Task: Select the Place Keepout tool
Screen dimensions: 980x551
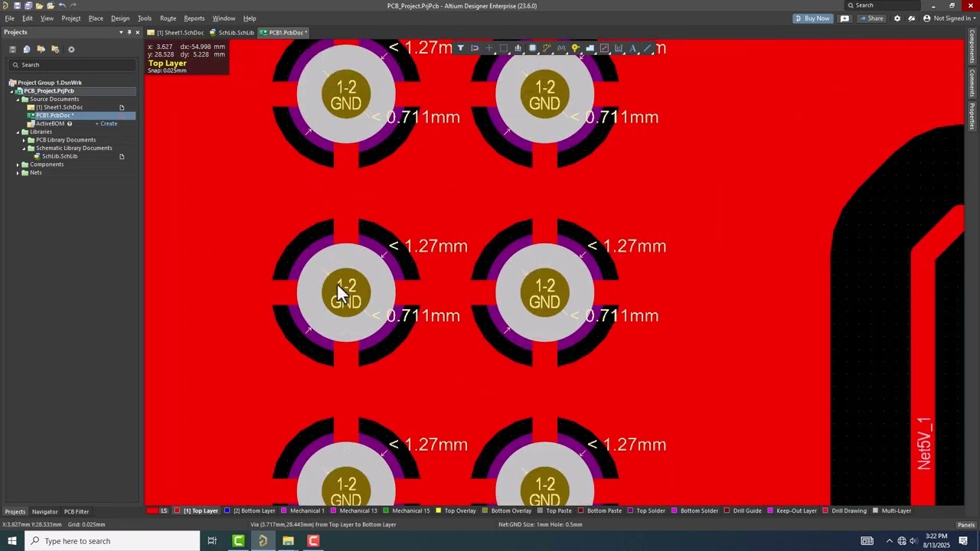Action: [x=604, y=48]
